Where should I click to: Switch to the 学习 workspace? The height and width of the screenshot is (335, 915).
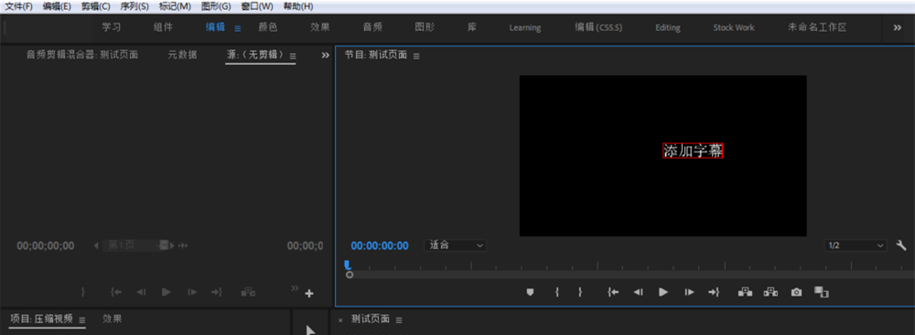pos(112,27)
